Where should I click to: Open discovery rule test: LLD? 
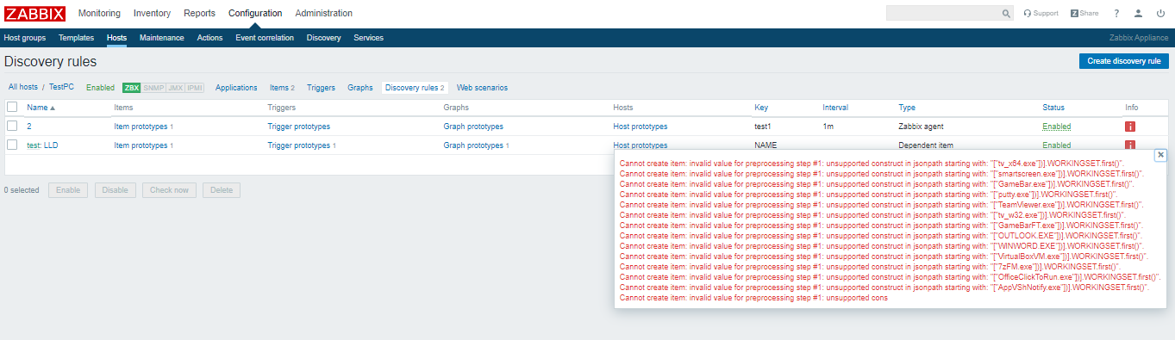42,145
